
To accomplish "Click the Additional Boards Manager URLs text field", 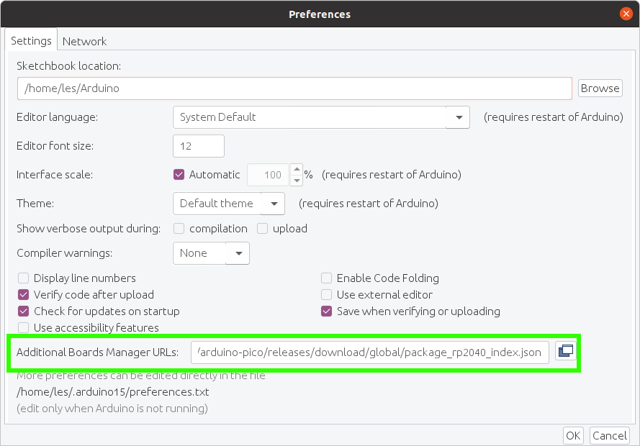I will pos(370,352).
